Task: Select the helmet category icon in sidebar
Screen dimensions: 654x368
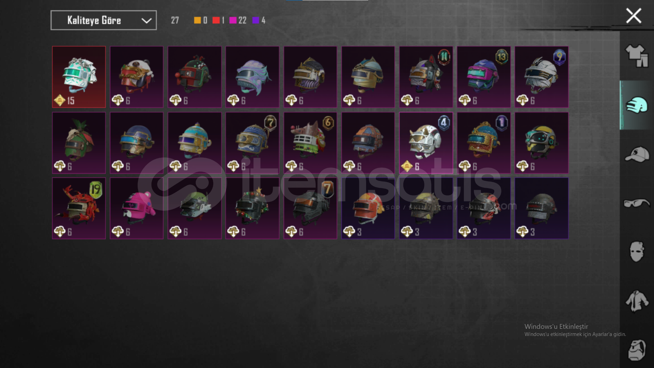Action: 636,105
